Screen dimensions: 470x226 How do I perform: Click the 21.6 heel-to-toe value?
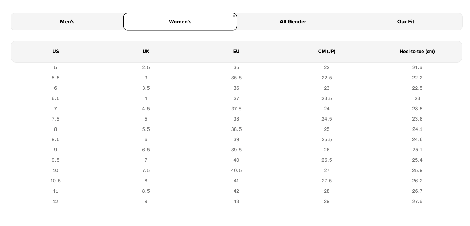pos(417,67)
